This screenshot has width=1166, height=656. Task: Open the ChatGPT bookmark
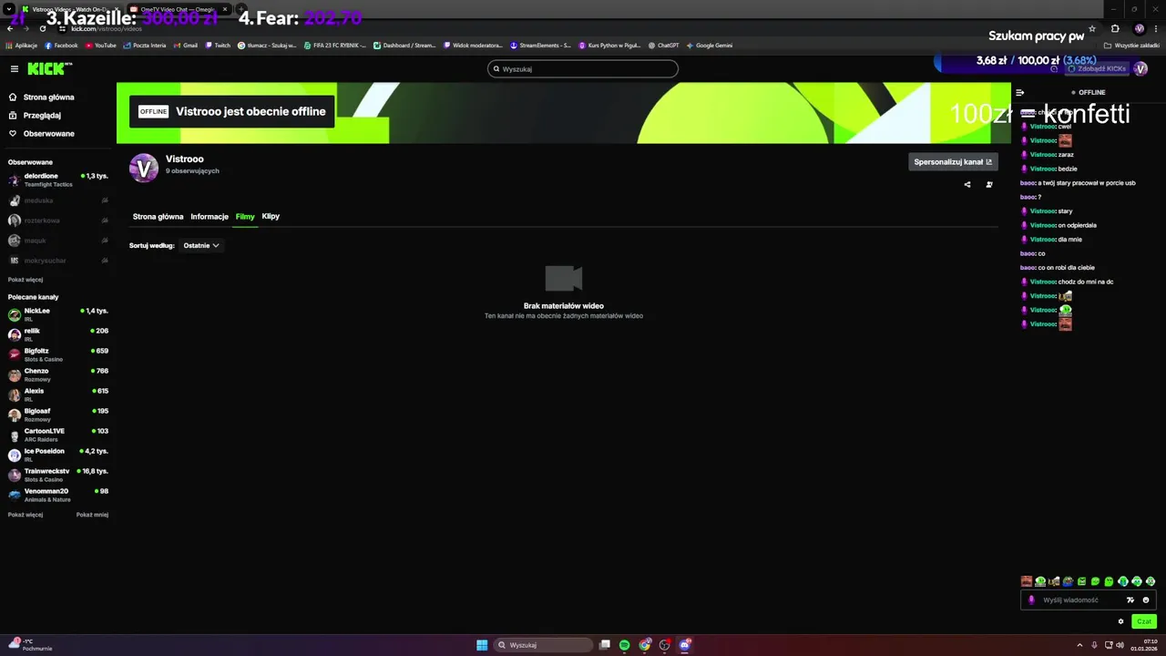[x=664, y=45]
